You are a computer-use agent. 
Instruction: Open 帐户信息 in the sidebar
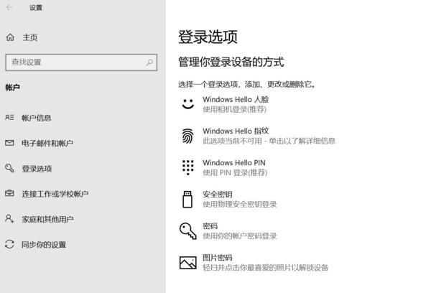pyautogui.click(x=37, y=118)
